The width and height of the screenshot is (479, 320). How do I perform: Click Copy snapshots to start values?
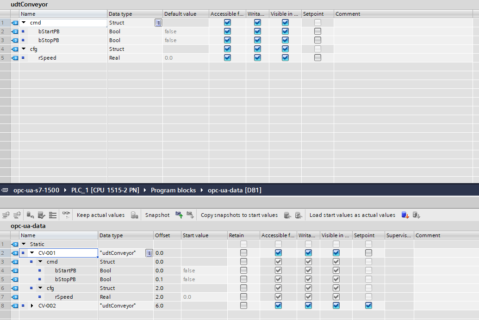pyautogui.click(x=239, y=215)
